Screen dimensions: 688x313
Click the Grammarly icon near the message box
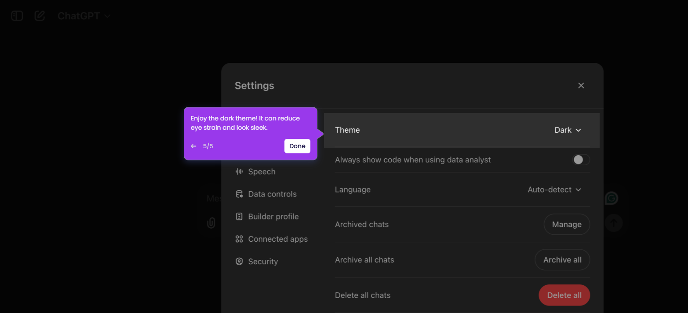point(612,198)
